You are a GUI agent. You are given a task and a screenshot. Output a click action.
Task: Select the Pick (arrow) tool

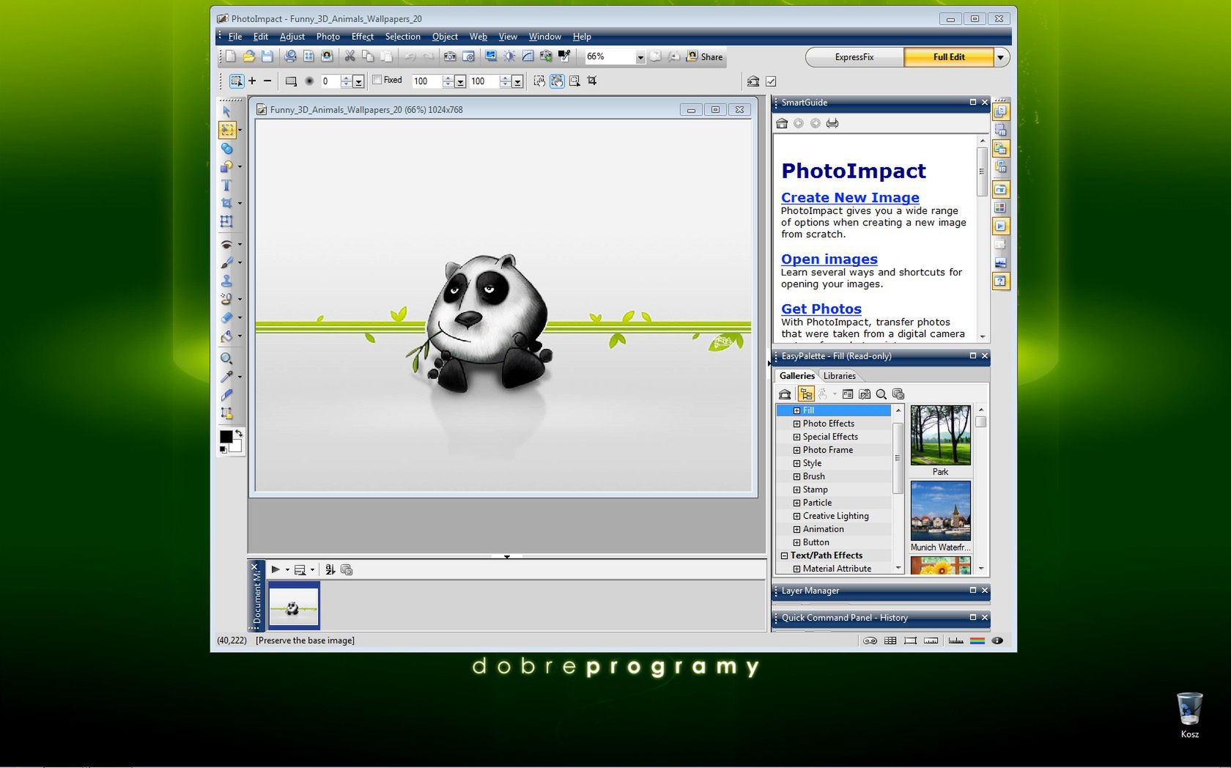point(226,111)
